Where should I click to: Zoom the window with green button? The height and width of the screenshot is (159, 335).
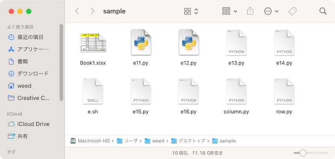pyautogui.click(x=28, y=11)
